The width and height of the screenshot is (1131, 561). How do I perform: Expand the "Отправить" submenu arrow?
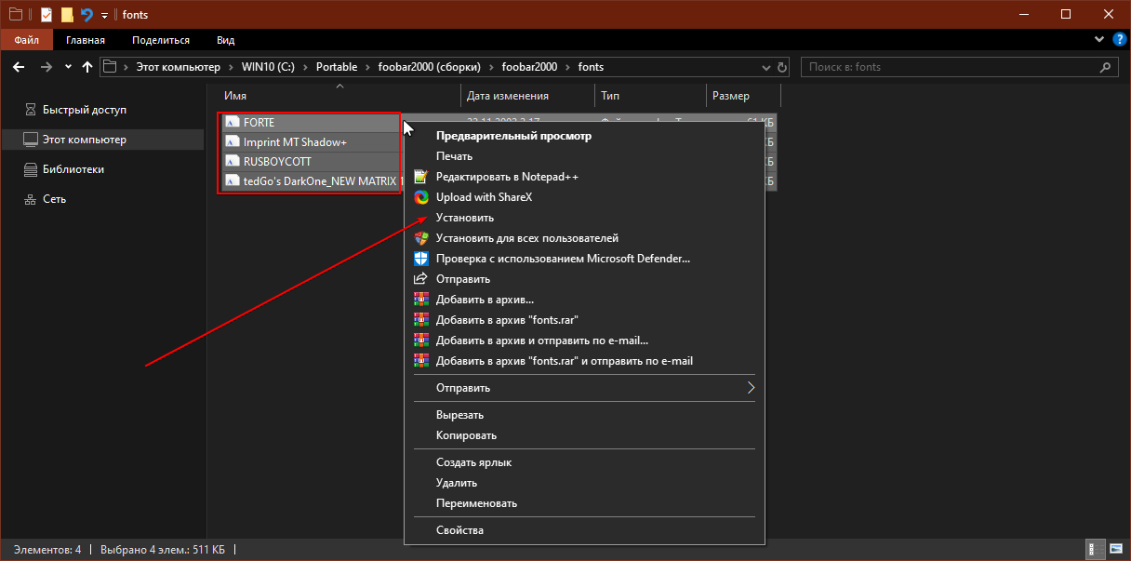750,388
